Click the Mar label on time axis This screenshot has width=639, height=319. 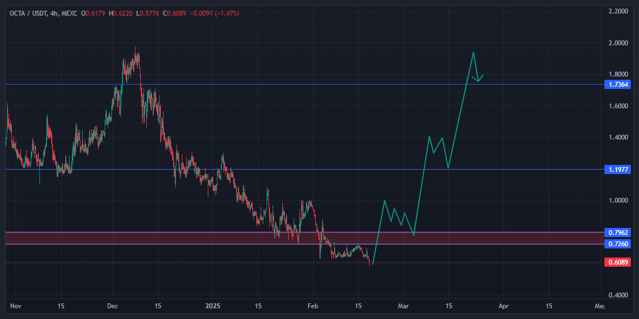404,306
